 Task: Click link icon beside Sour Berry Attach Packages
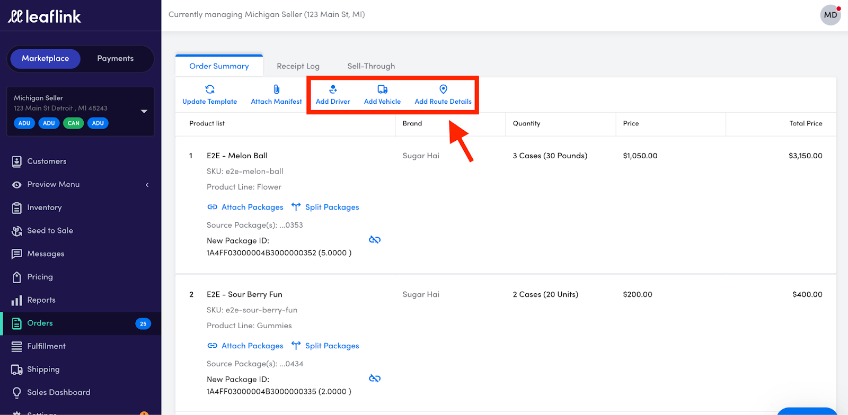coord(213,346)
